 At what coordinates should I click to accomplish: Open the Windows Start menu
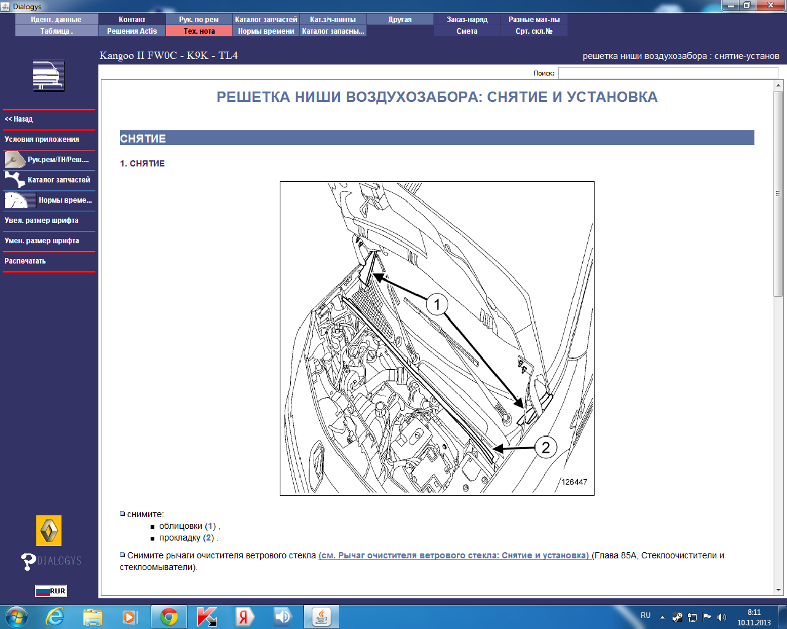pos(15,617)
